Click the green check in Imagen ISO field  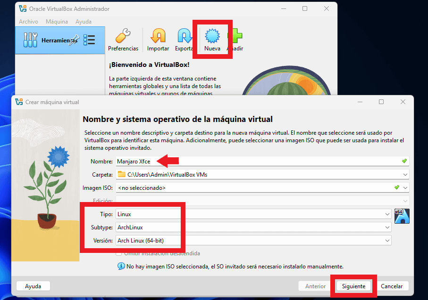point(396,187)
